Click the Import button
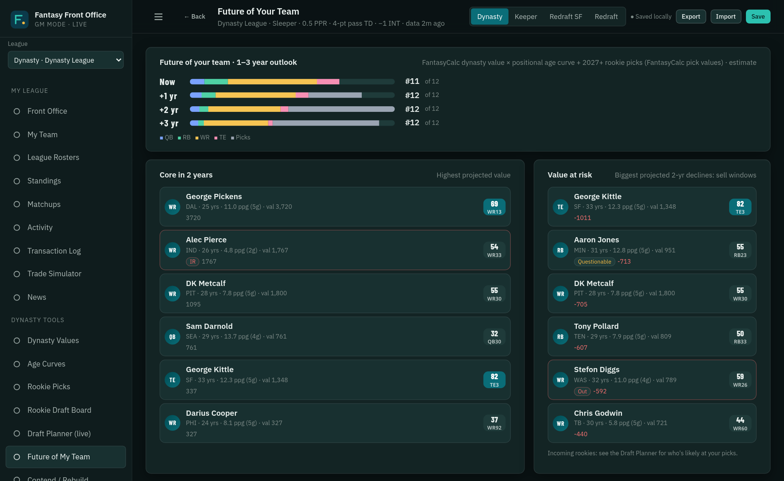The image size is (784, 481). pyautogui.click(x=725, y=16)
